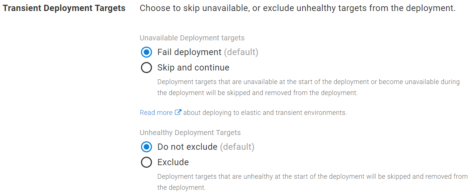Click the 'Exclude' option label text
Screen dimensions: 474x196
(x=173, y=162)
